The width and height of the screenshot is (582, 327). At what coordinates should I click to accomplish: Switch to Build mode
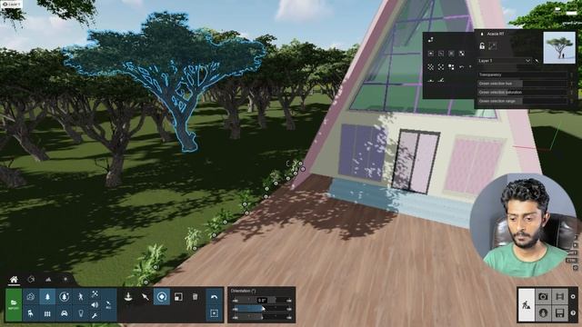[x=527, y=305]
